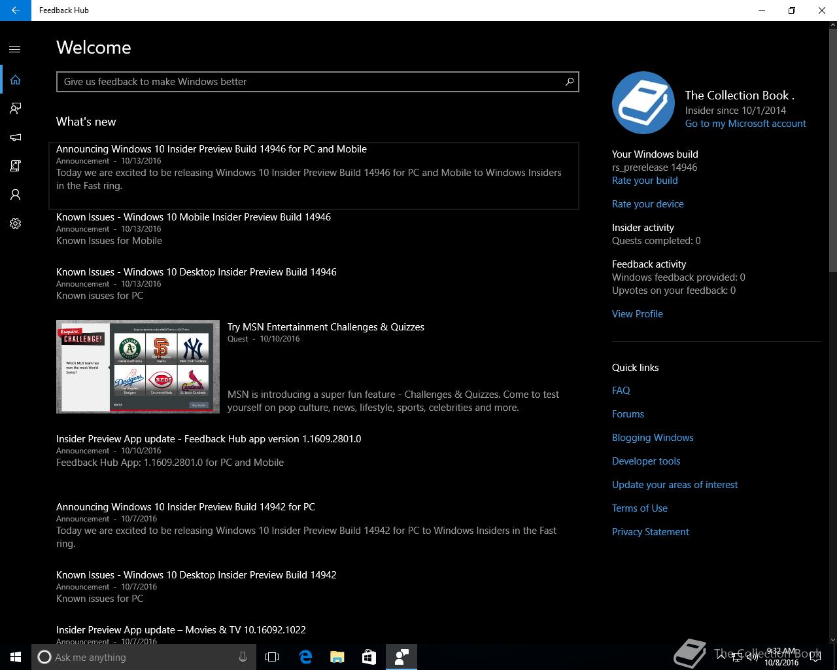Open the 'Privacy Statement' link

click(x=651, y=532)
